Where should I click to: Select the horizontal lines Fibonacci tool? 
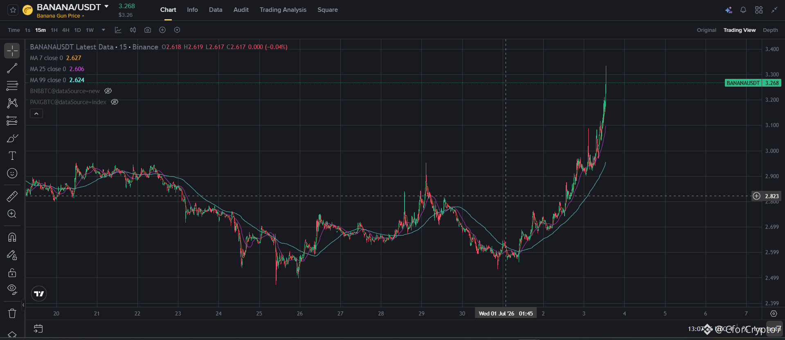point(12,85)
